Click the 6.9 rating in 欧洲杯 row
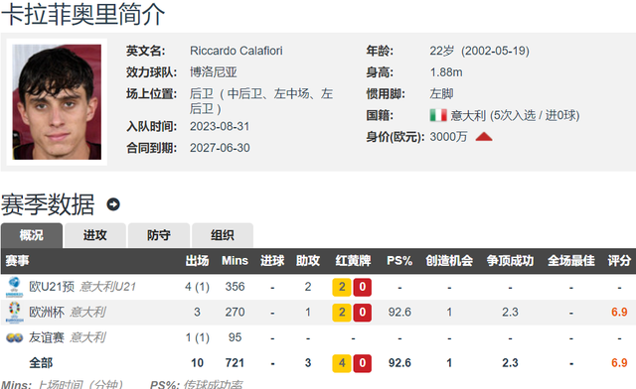636x389 pixels. [619, 312]
